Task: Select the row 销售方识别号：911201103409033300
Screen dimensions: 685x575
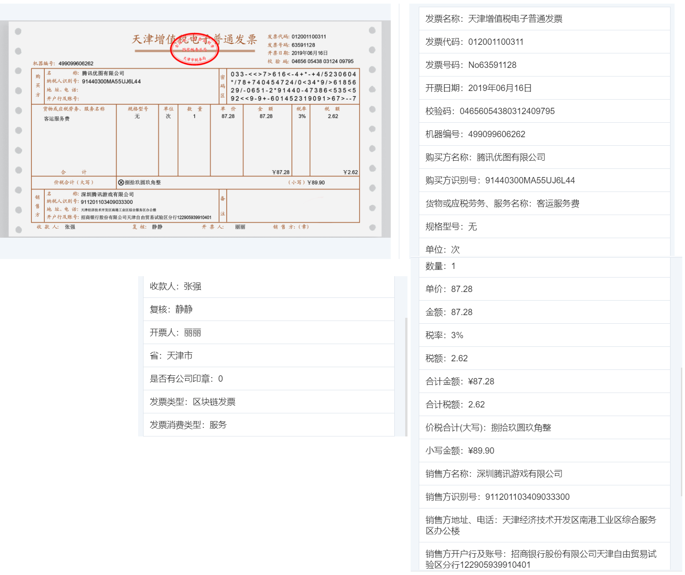Action: [544, 497]
